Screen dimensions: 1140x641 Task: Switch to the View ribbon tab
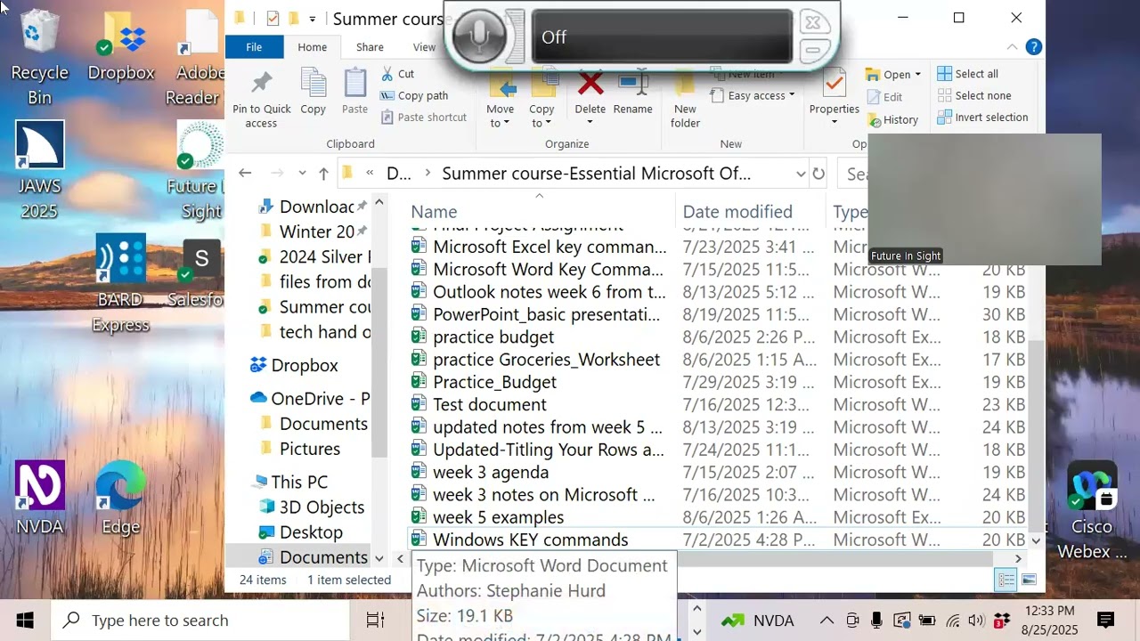(424, 47)
